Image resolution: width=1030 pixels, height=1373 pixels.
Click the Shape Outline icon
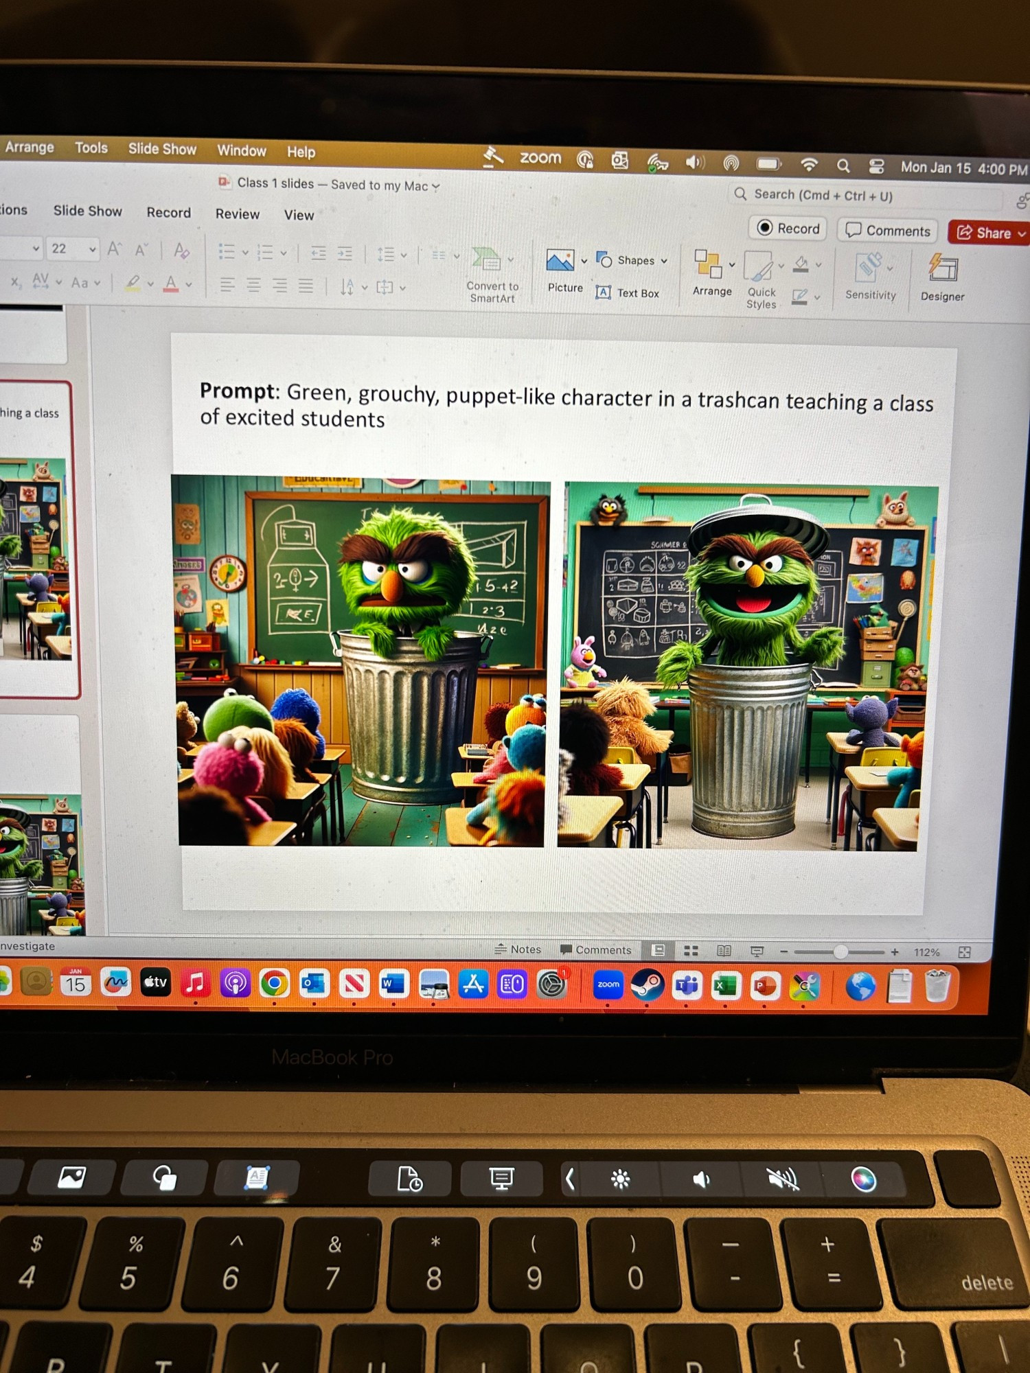click(799, 297)
